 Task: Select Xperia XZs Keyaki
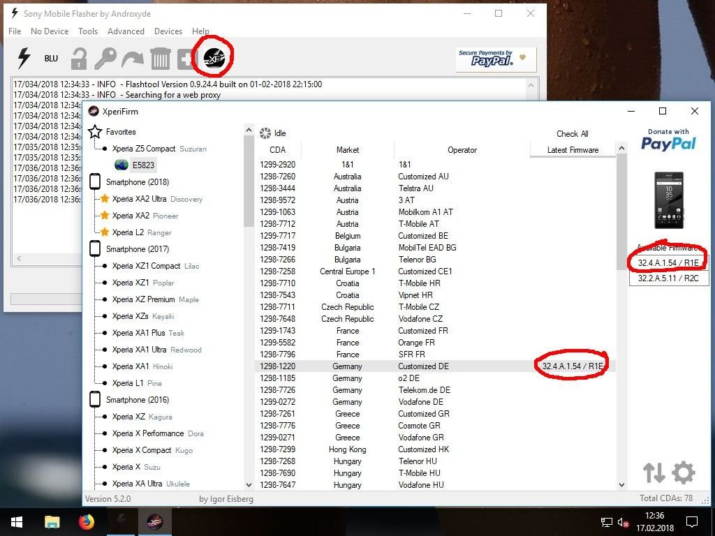143,316
